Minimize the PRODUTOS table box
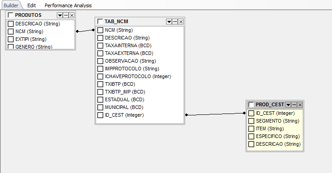 pyautogui.click(x=66, y=15)
